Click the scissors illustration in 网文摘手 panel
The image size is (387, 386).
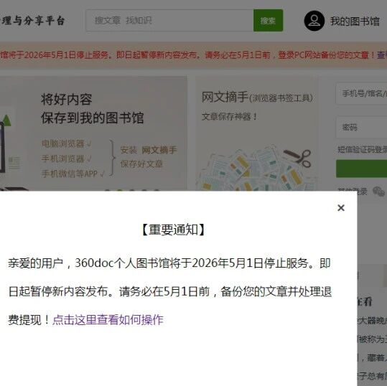[x=298, y=158]
